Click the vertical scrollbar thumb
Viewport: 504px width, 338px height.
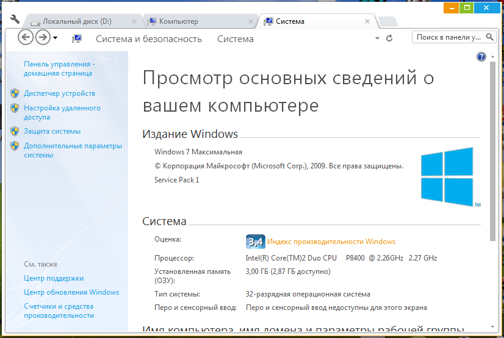pos(492,151)
